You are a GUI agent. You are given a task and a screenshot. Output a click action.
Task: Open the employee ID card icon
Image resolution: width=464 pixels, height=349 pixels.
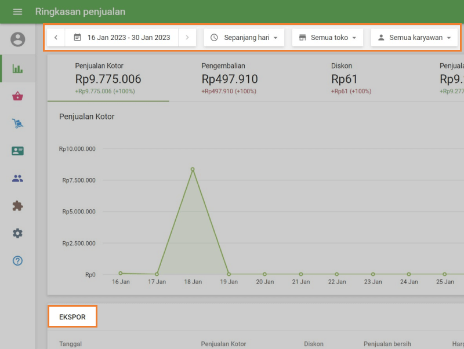tap(18, 151)
